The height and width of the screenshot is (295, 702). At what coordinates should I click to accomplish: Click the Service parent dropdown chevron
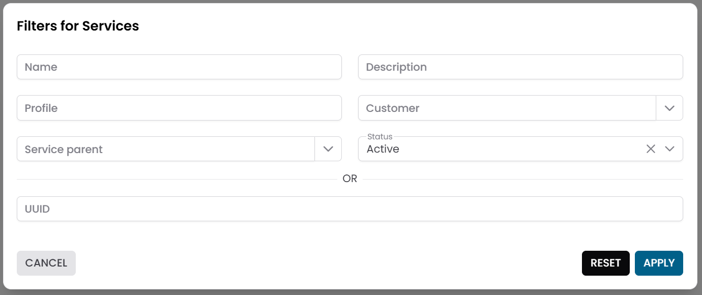(x=329, y=149)
